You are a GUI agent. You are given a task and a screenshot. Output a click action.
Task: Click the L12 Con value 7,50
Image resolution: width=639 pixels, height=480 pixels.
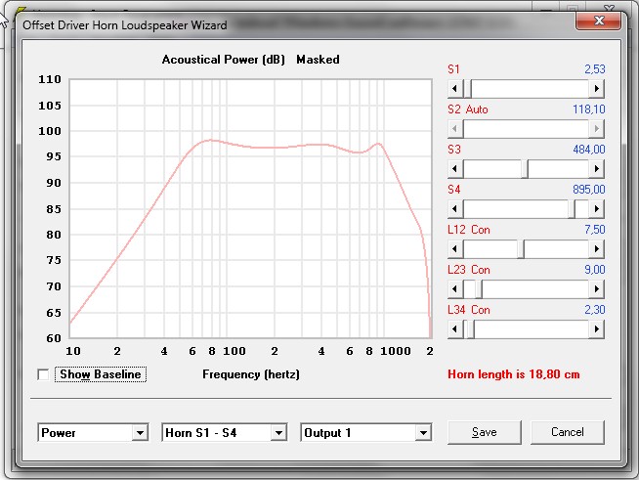[x=595, y=230]
